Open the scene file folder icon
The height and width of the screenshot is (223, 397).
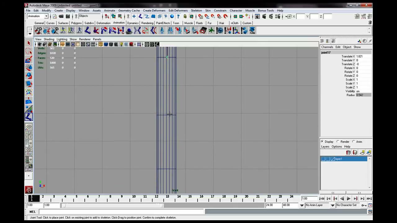(61, 16)
